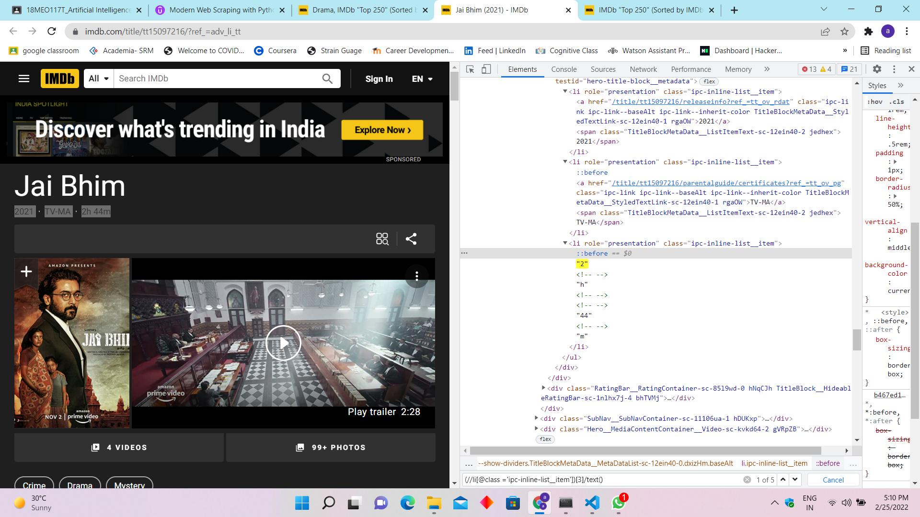
Task: Click the share icon on Jai Bhim page
Action: (x=412, y=238)
